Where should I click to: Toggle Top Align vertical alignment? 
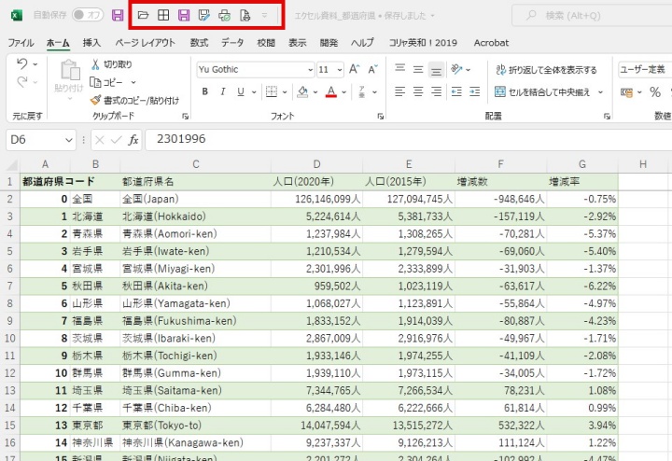(x=399, y=69)
